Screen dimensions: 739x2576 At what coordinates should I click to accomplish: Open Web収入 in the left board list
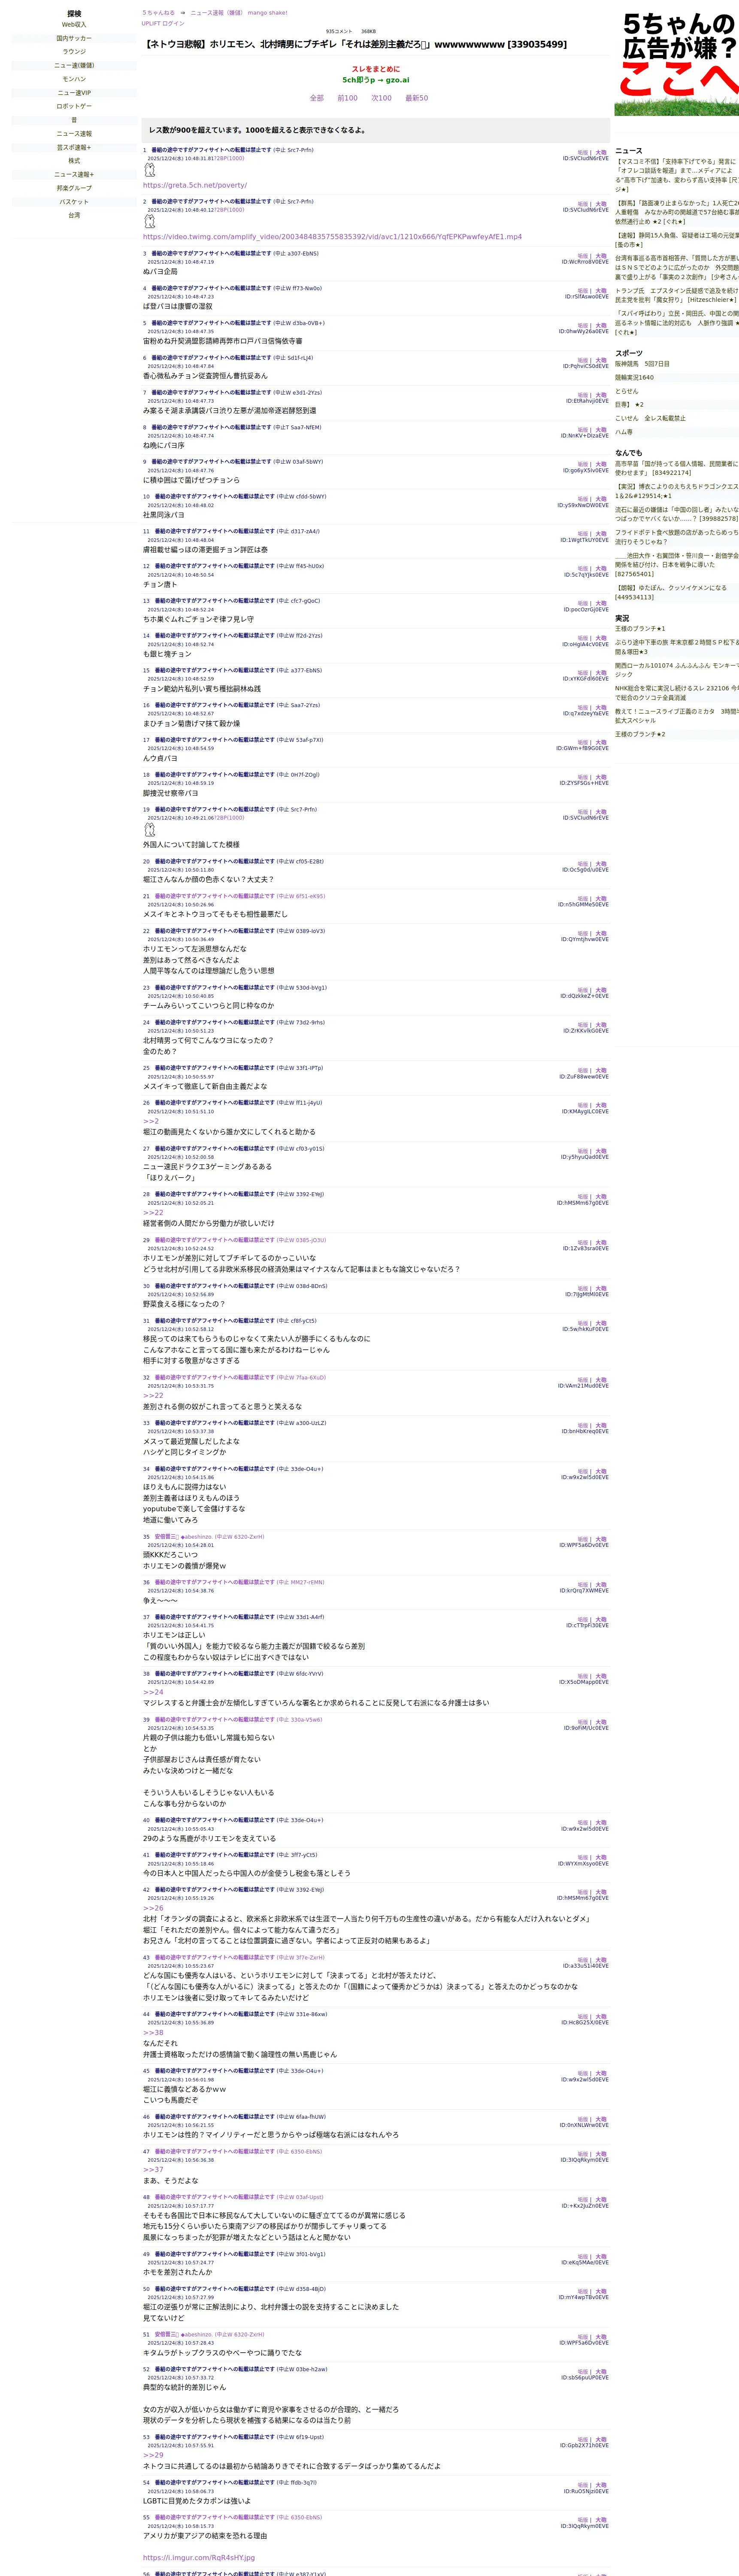(74, 25)
